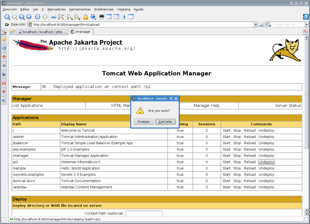Screen dimensions: 310x224
Task: Click the printer icon in the toolbar
Action: coord(53,17)
